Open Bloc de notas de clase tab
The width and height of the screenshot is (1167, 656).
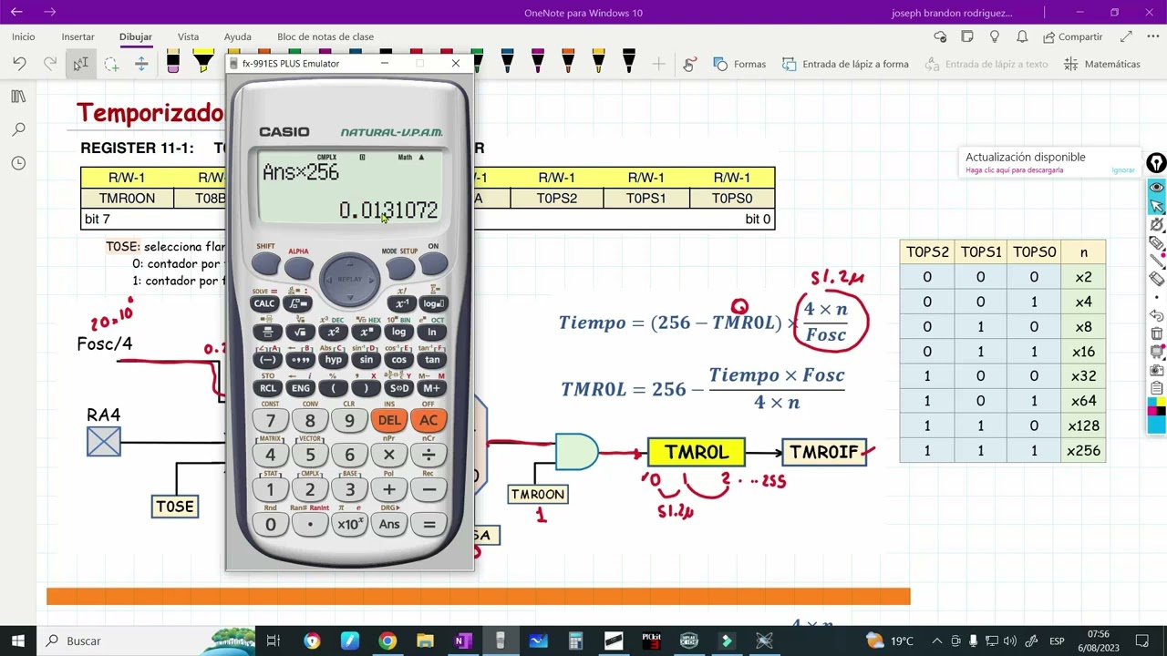point(325,36)
